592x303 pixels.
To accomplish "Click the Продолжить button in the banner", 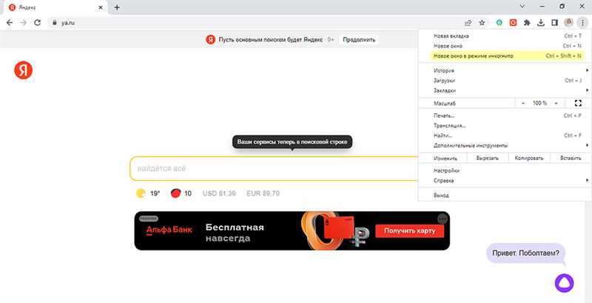I will 359,39.
